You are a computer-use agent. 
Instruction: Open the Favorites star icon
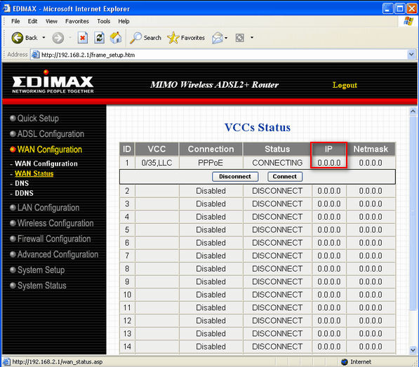(x=173, y=38)
